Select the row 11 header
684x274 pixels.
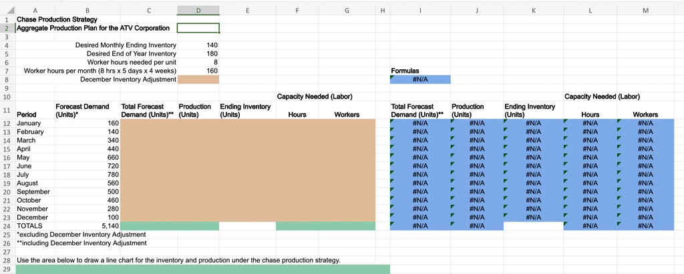pyautogui.click(x=7, y=110)
